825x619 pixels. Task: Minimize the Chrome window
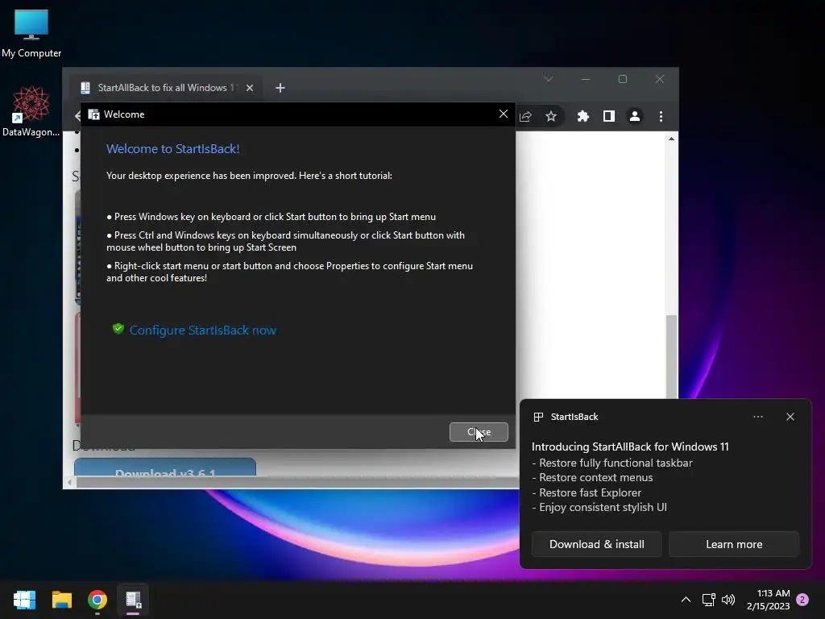point(586,79)
